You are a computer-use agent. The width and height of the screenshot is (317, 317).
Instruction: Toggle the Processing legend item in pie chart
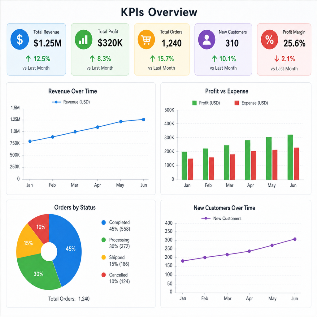(116, 243)
